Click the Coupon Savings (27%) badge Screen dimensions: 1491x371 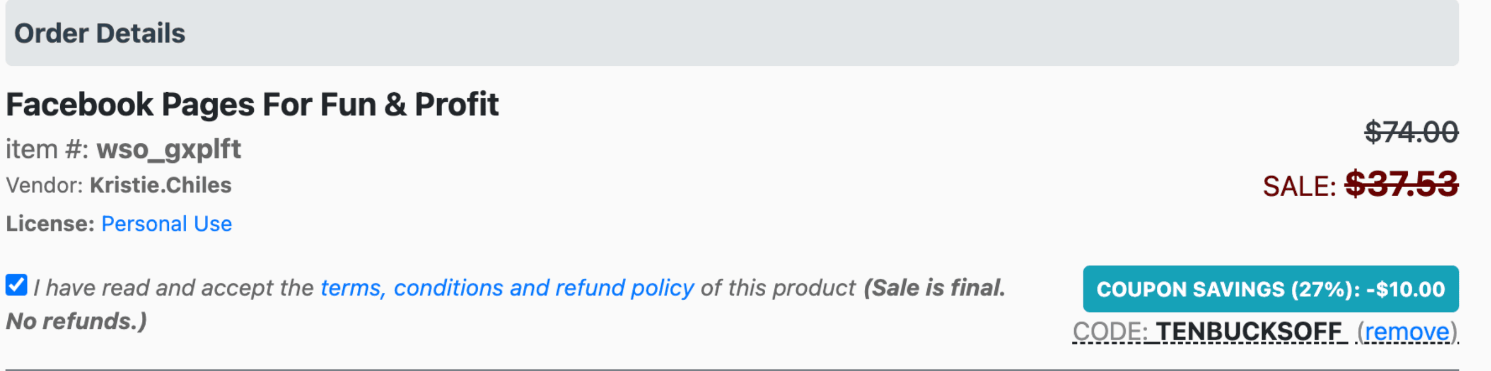point(1270,289)
